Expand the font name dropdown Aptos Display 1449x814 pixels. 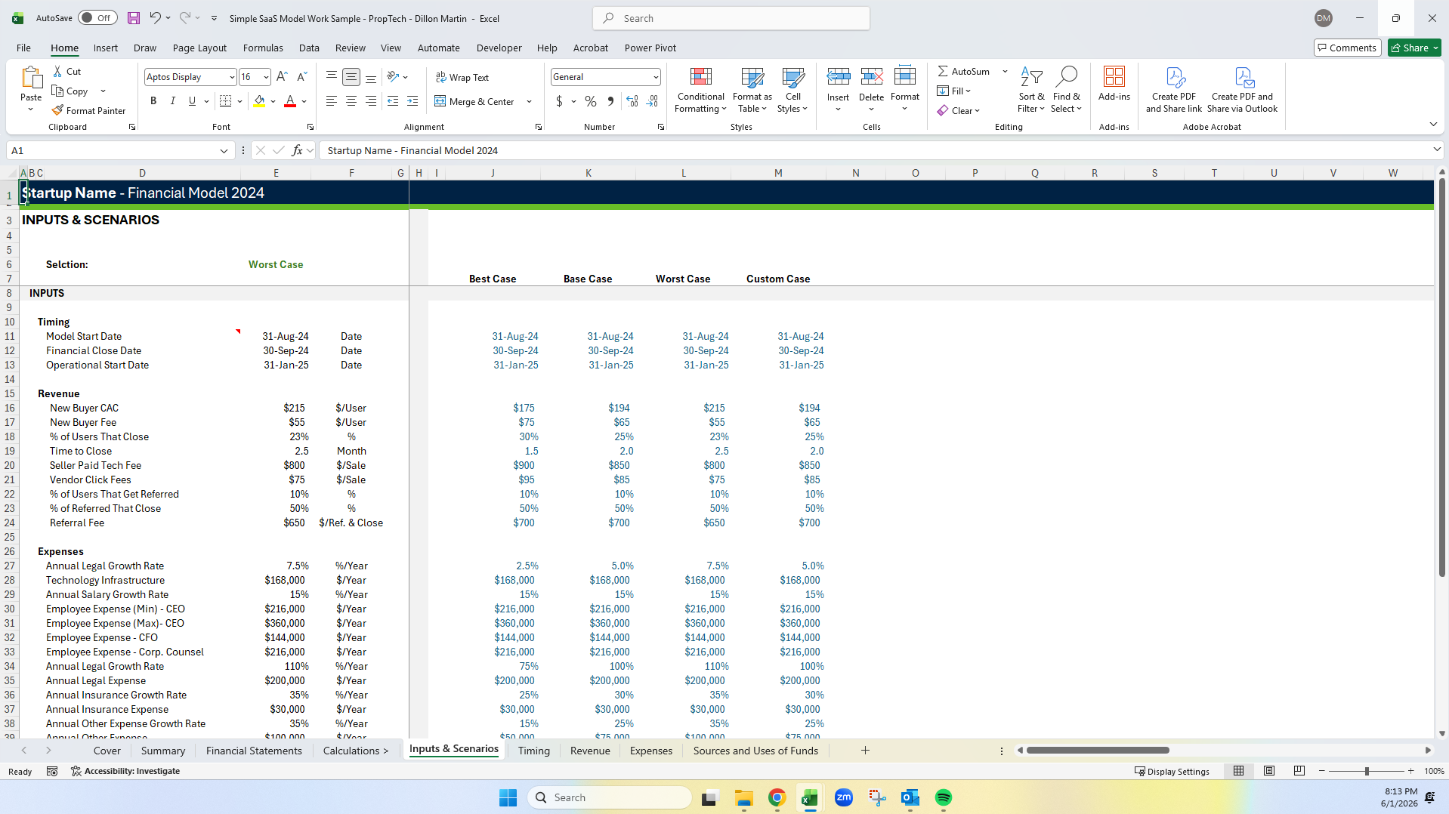tap(231, 77)
